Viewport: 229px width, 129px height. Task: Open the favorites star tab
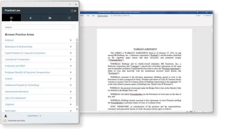30,18
